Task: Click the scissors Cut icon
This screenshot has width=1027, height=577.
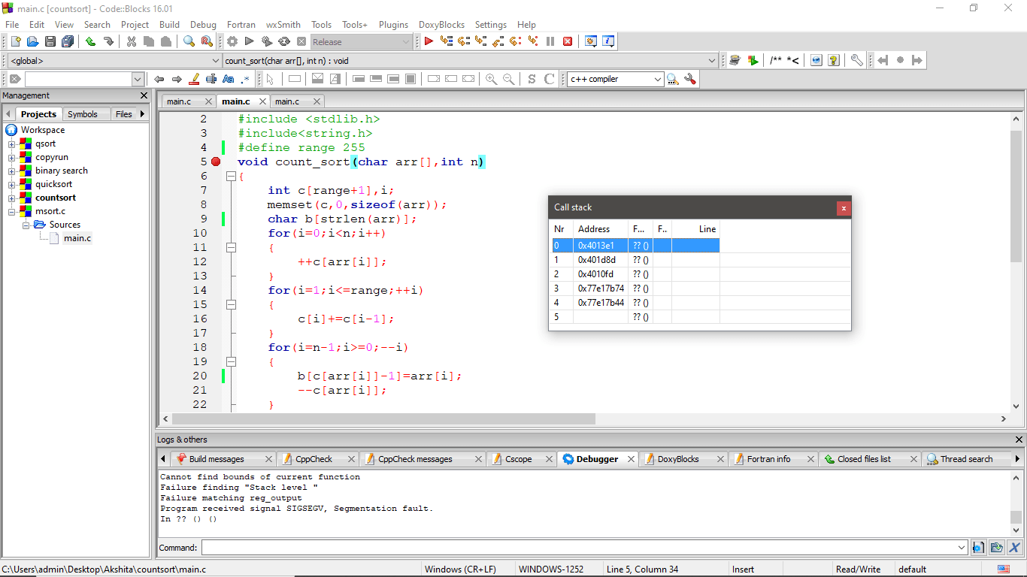Action: point(132,42)
